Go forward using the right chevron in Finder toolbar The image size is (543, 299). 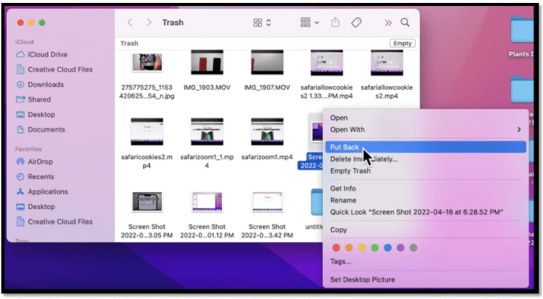coord(149,22)
